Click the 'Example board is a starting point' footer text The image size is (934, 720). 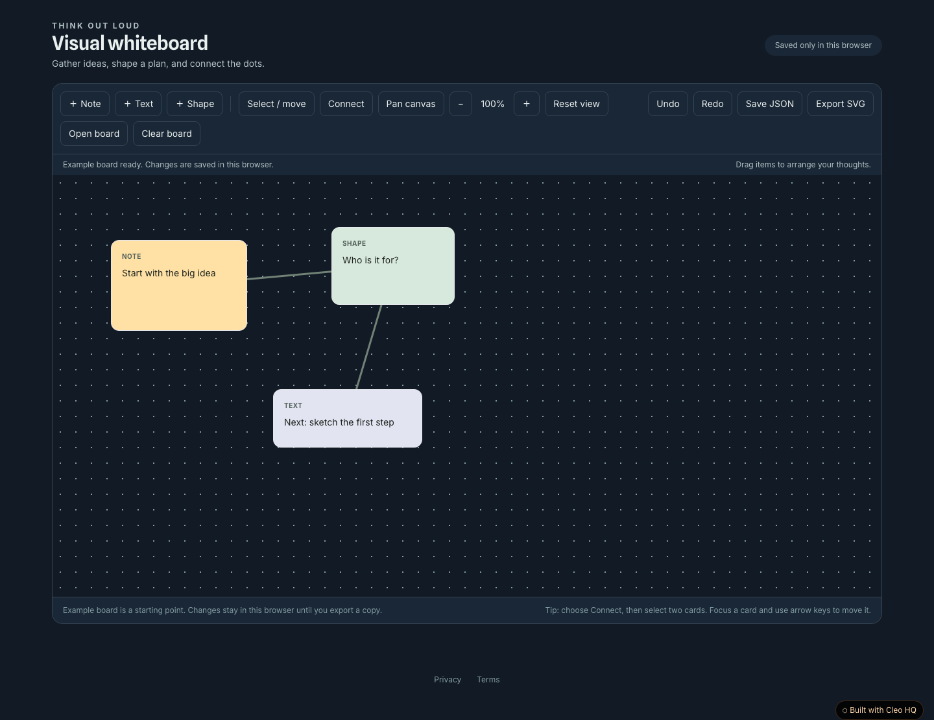222,610
